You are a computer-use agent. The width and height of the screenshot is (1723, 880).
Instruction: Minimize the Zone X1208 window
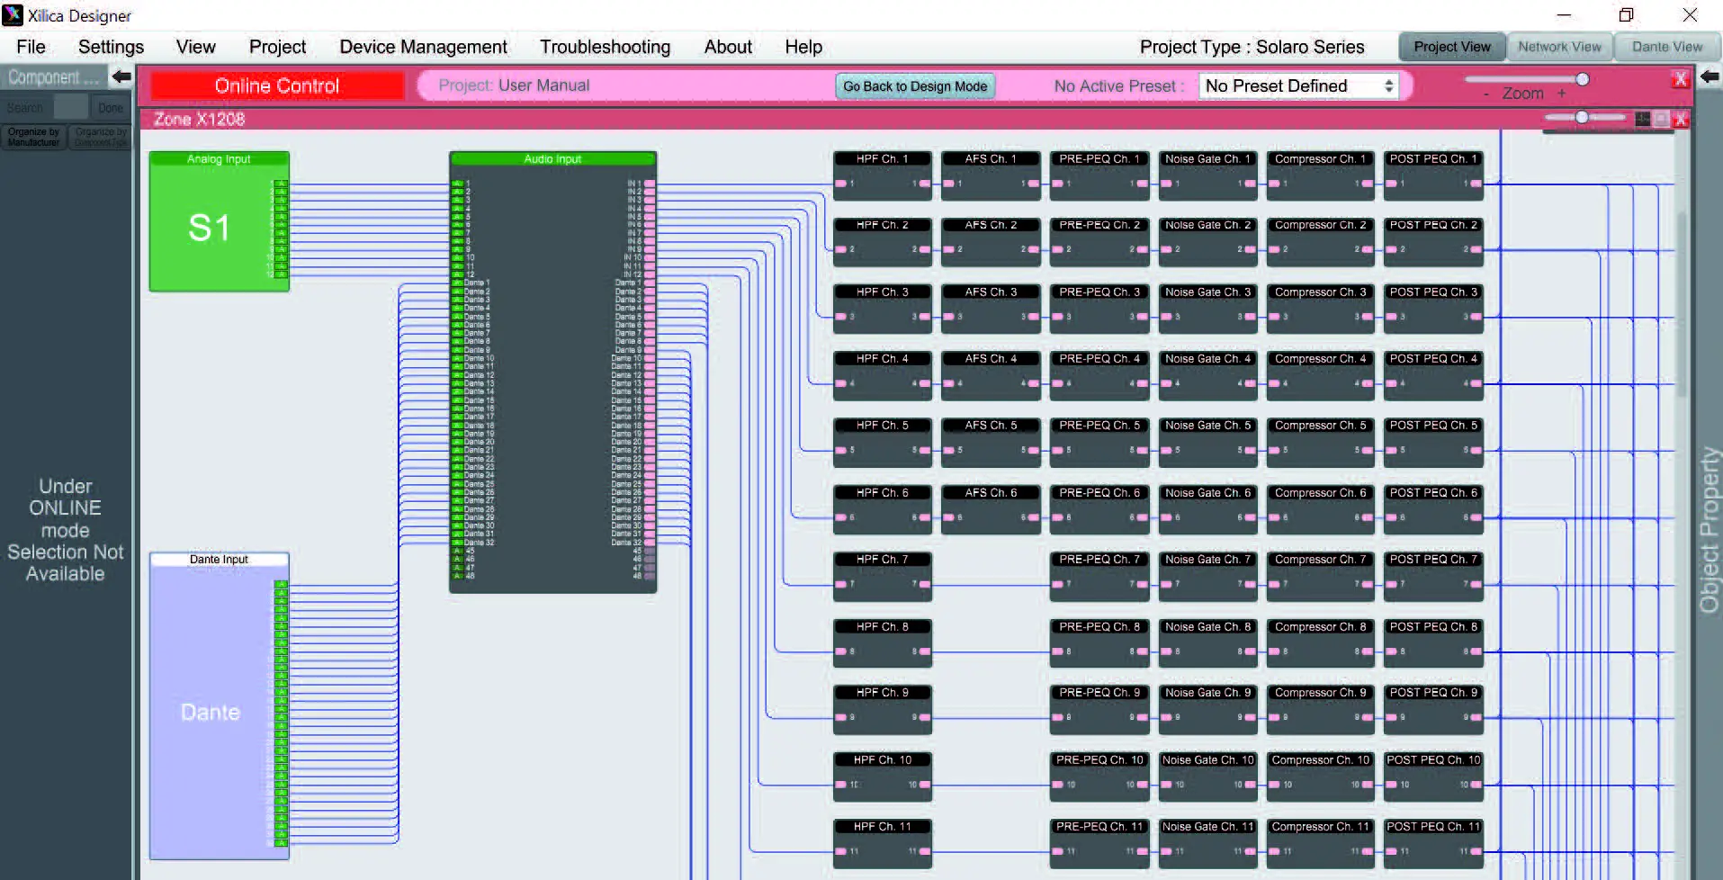[1643, 119]
